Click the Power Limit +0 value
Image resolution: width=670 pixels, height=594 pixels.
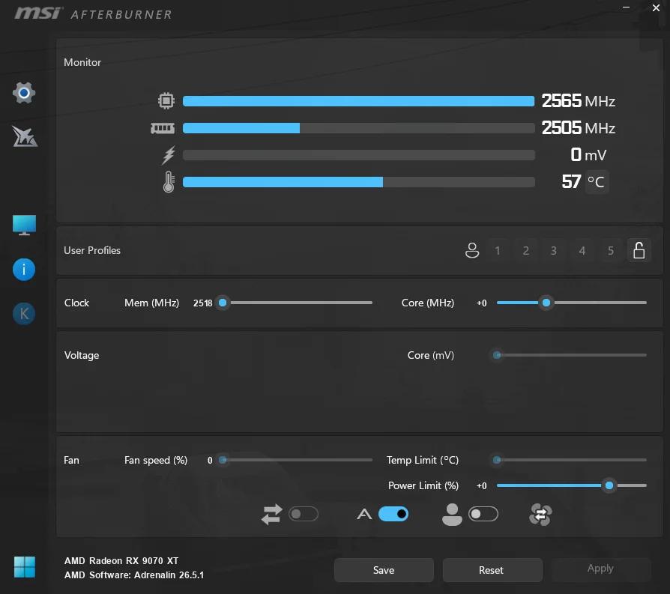[x=482, y=485]
